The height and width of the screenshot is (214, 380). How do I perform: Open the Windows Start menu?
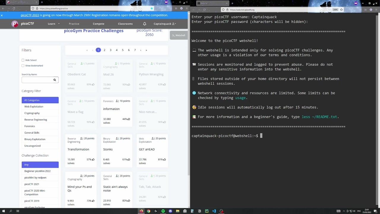4,211
